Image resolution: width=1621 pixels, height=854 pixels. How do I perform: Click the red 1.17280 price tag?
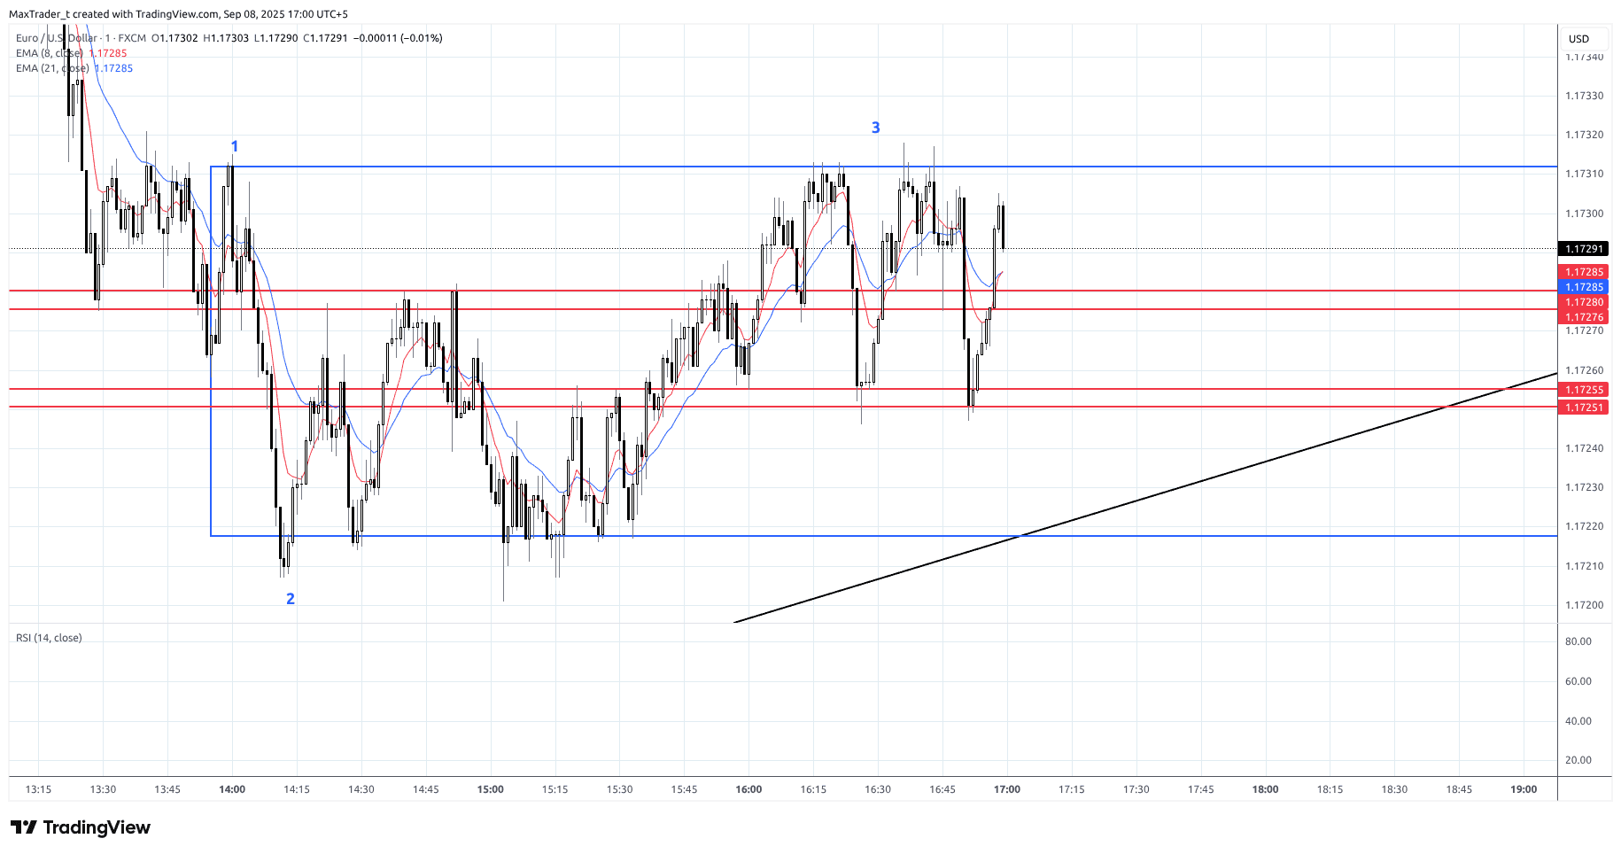point(1583,302)
